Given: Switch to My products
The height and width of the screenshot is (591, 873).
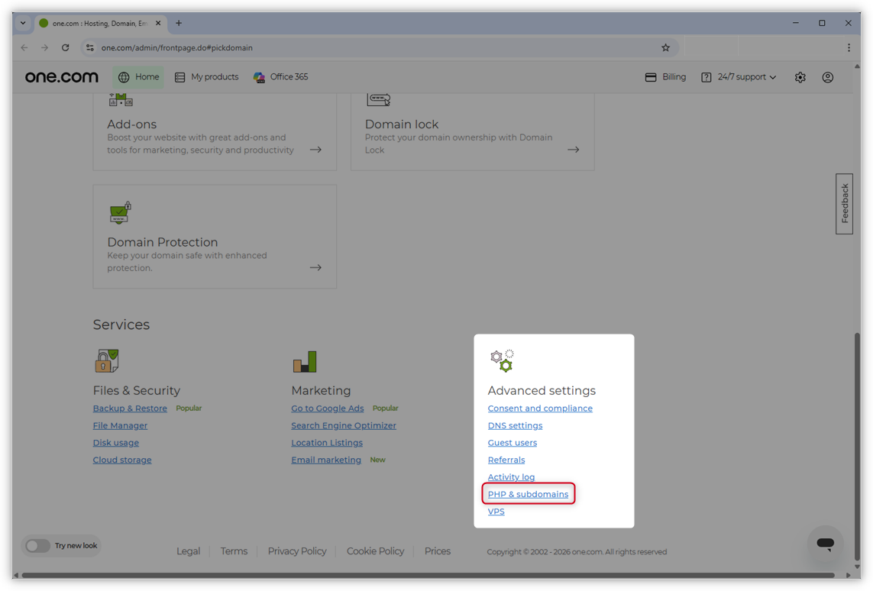Looking at the screenshot, I should pyautogui.click(x=206, y=76).
